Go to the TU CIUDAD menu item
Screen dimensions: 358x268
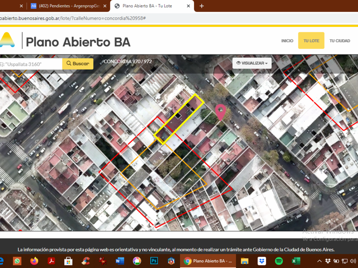[x=339, y=41]
